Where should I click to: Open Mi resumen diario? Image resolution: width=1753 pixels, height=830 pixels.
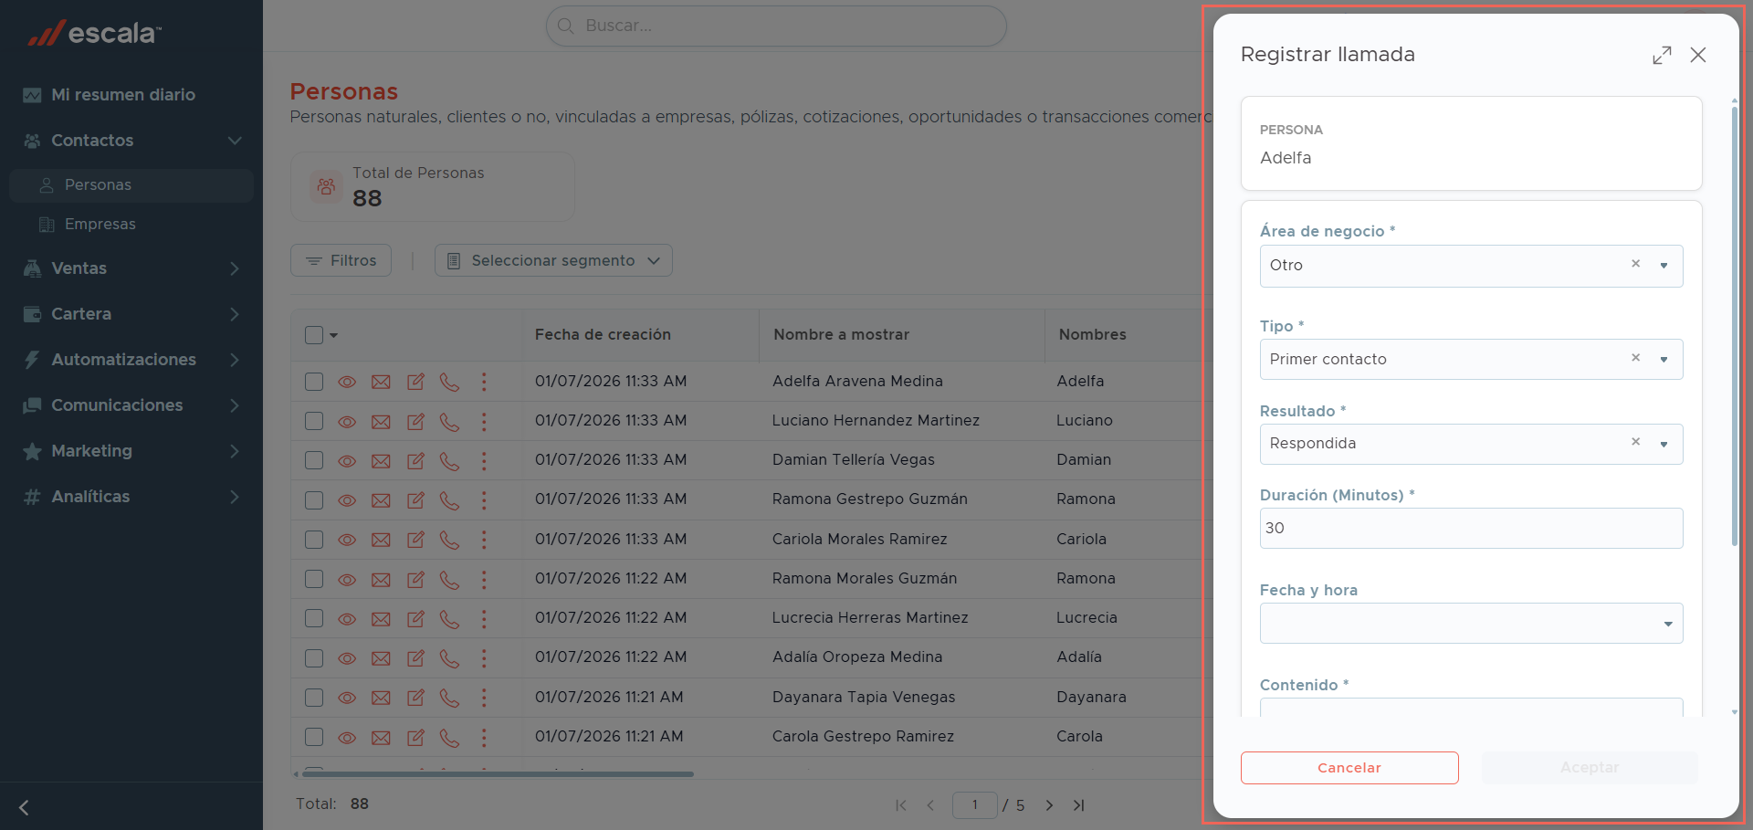pyautogui.click(x=122, y=95)
